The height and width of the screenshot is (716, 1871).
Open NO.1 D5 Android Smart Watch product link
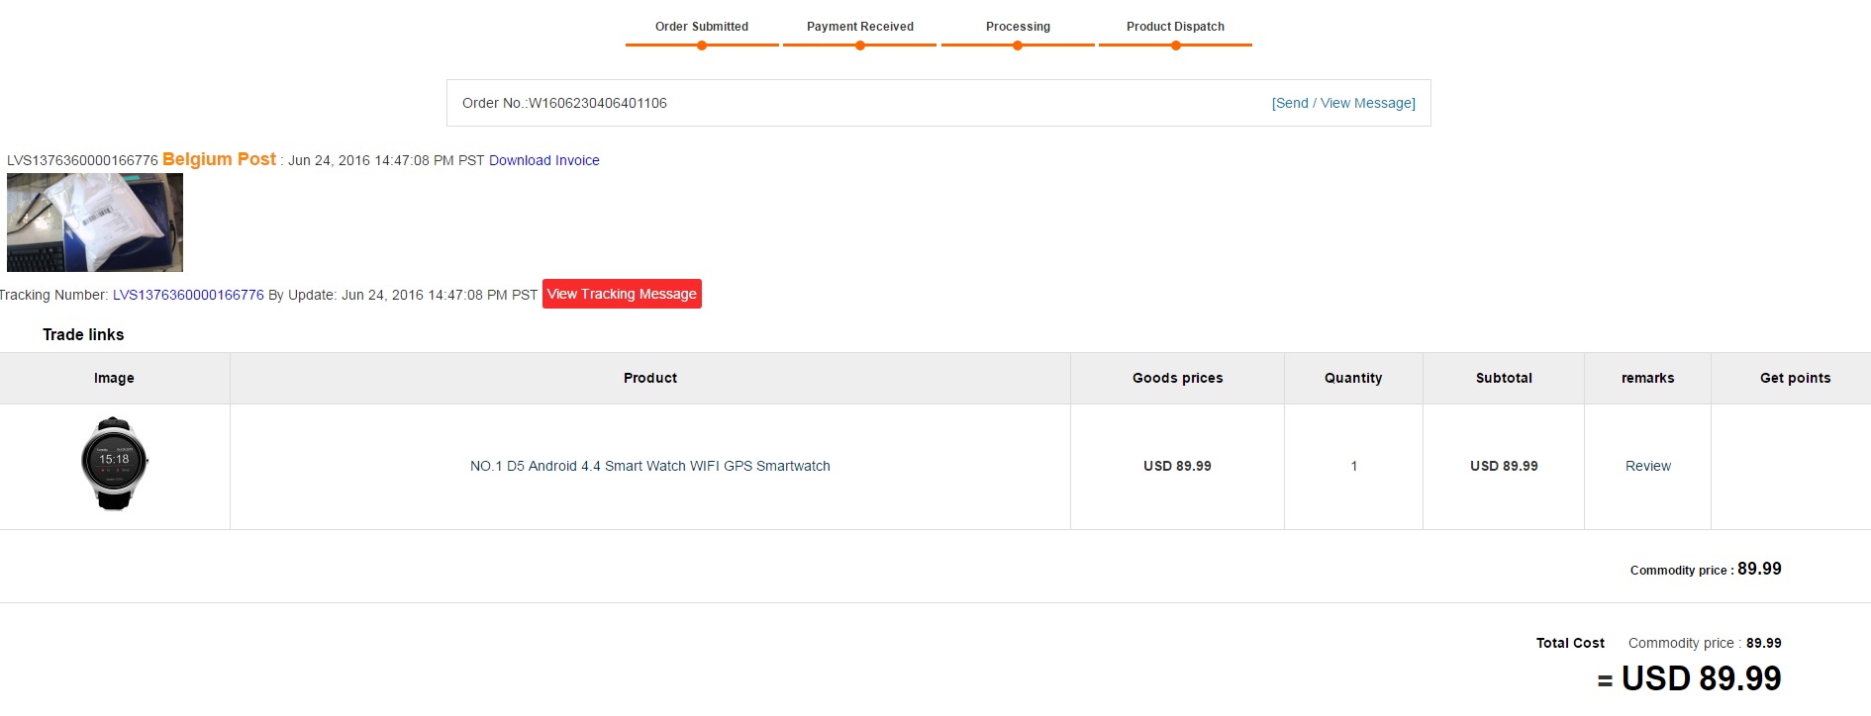tap(650, 466)
